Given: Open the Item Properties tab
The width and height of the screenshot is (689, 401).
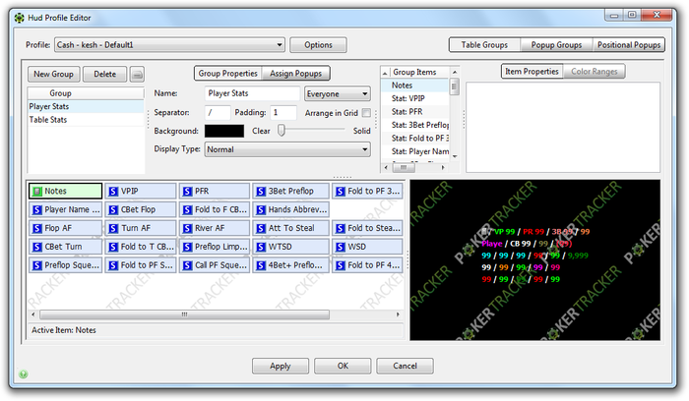Looking at the screenshot, I should (x=532, y=71).
